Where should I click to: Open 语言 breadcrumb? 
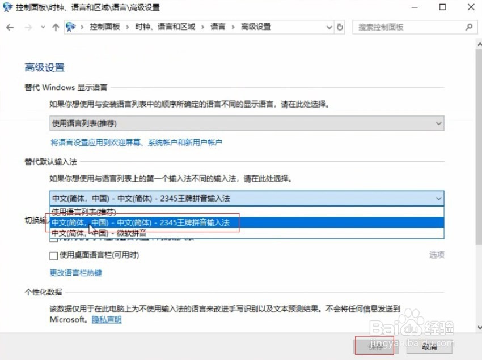click(218, 27)
